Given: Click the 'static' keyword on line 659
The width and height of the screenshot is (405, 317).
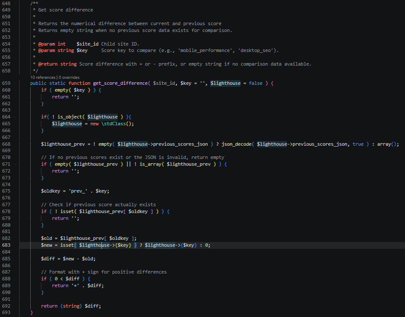Looking at the screenshot, I should [58, 83].
